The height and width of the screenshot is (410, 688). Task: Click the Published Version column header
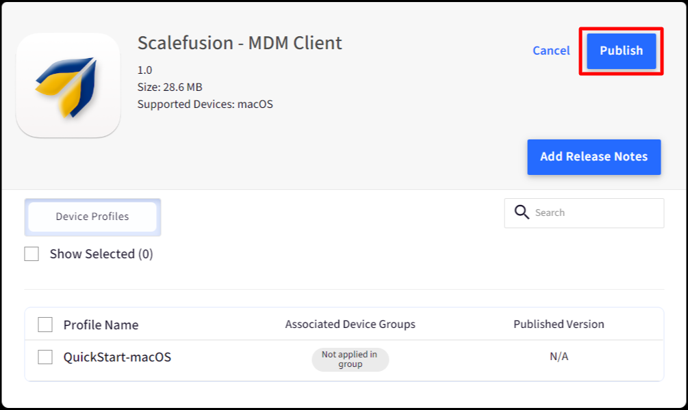(559, 325)
